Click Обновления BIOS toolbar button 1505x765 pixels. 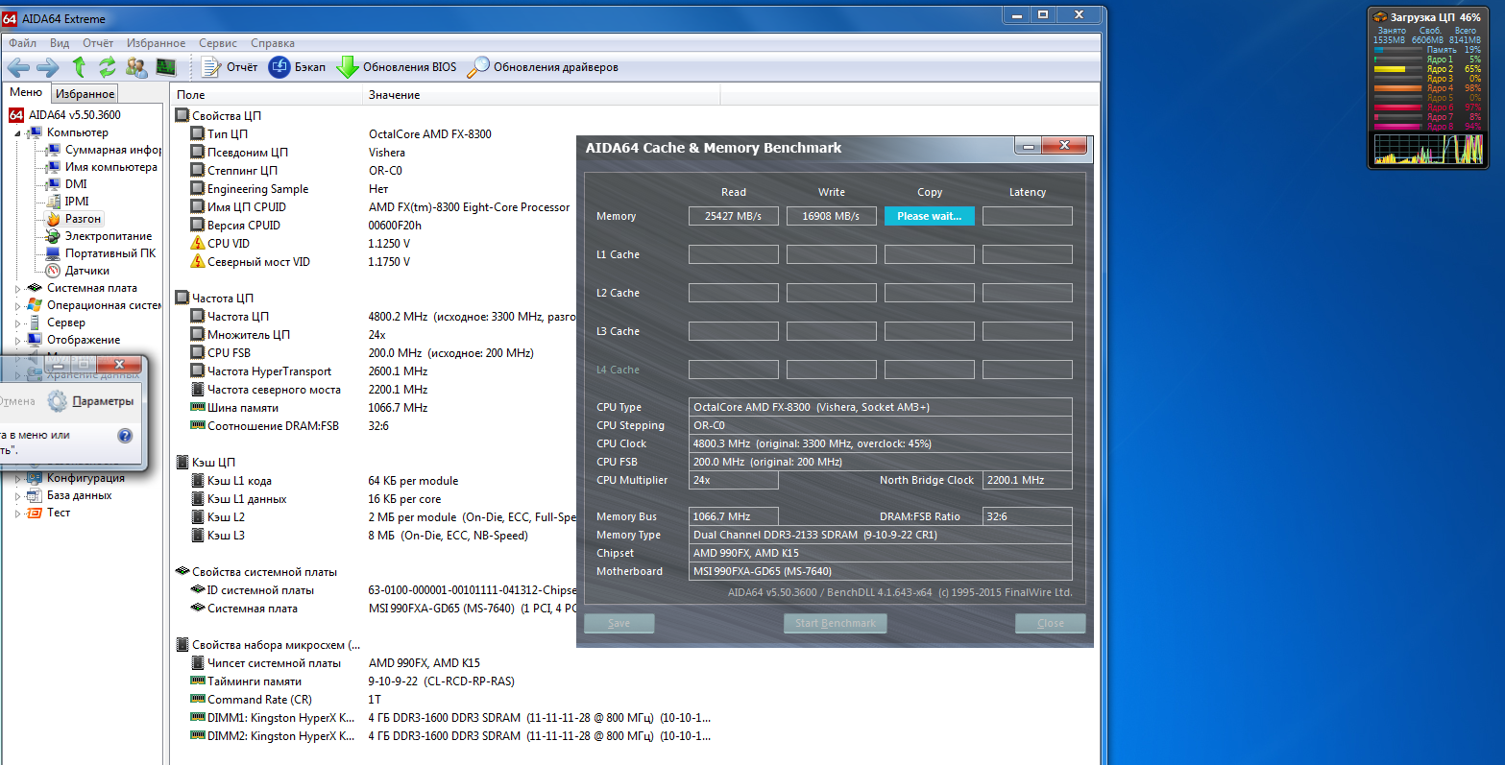(397, 67)
